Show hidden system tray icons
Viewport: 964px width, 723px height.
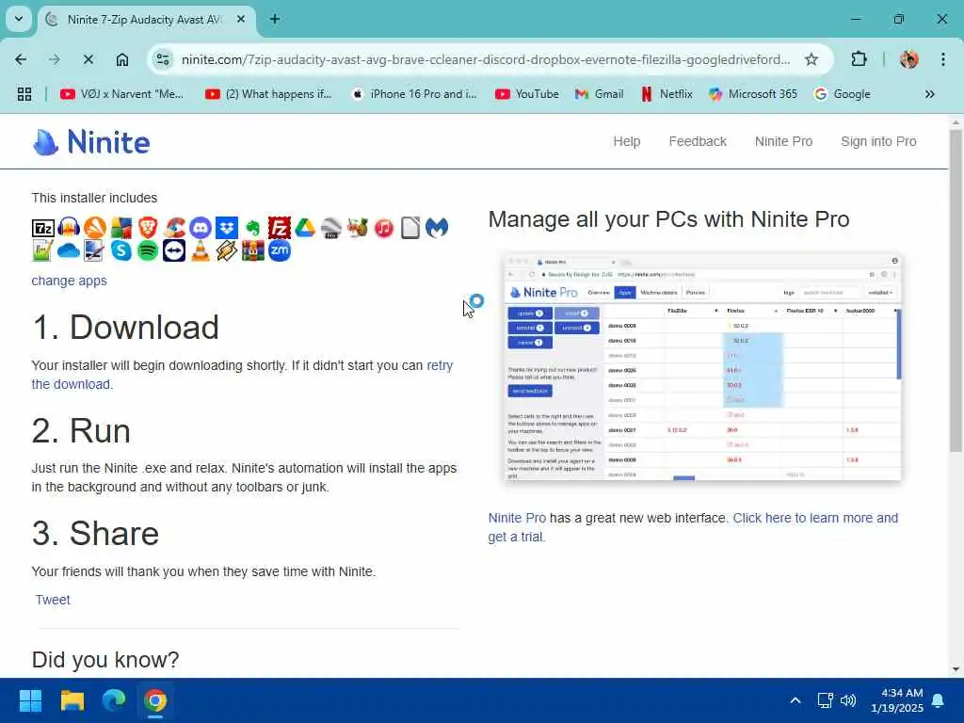795,700
